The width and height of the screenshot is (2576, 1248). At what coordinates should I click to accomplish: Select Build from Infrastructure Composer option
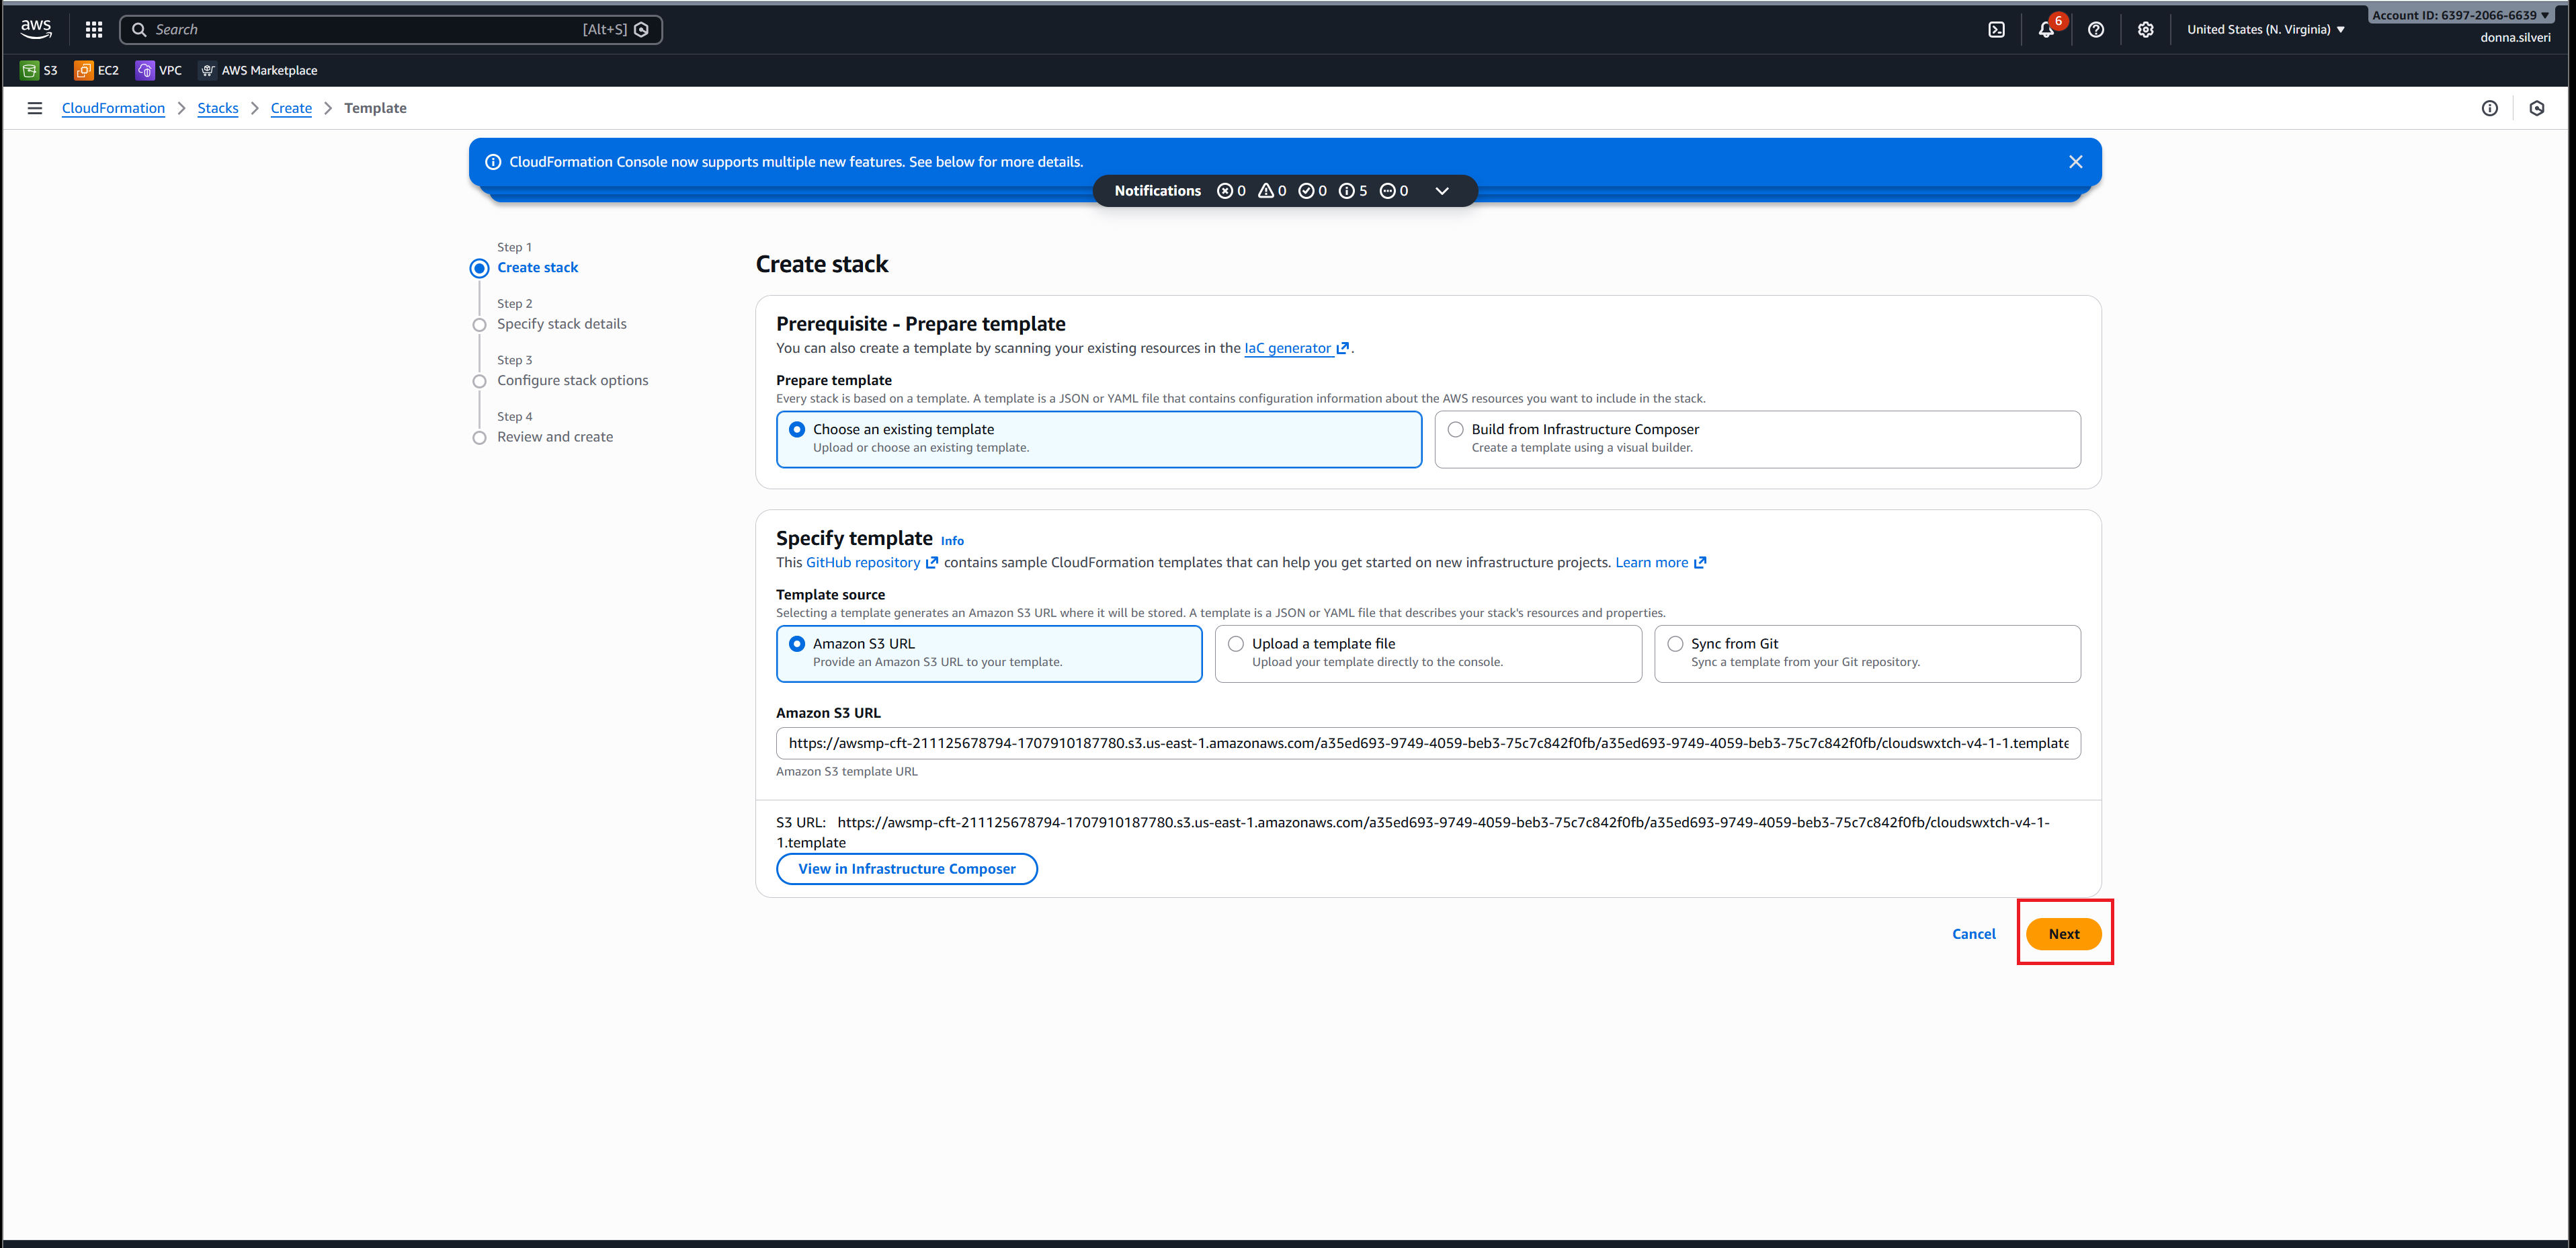1456,429
